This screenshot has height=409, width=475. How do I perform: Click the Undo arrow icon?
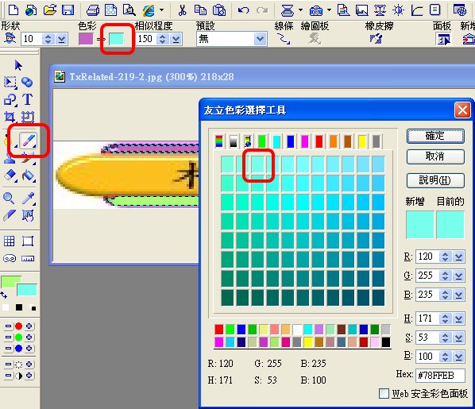coord(243,10)
